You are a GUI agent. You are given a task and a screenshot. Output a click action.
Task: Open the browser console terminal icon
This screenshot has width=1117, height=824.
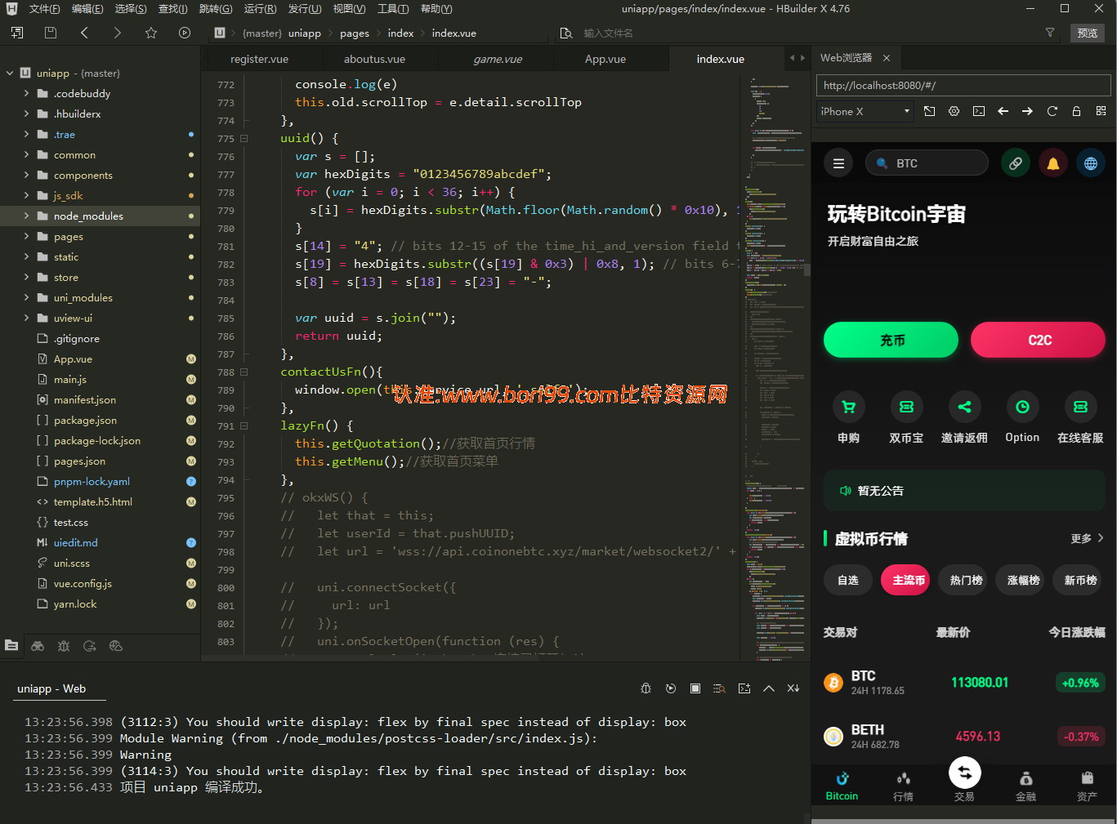point(979,111)
